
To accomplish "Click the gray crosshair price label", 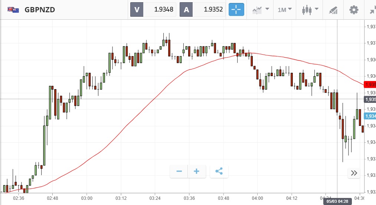I will click(x=370, y=100).
